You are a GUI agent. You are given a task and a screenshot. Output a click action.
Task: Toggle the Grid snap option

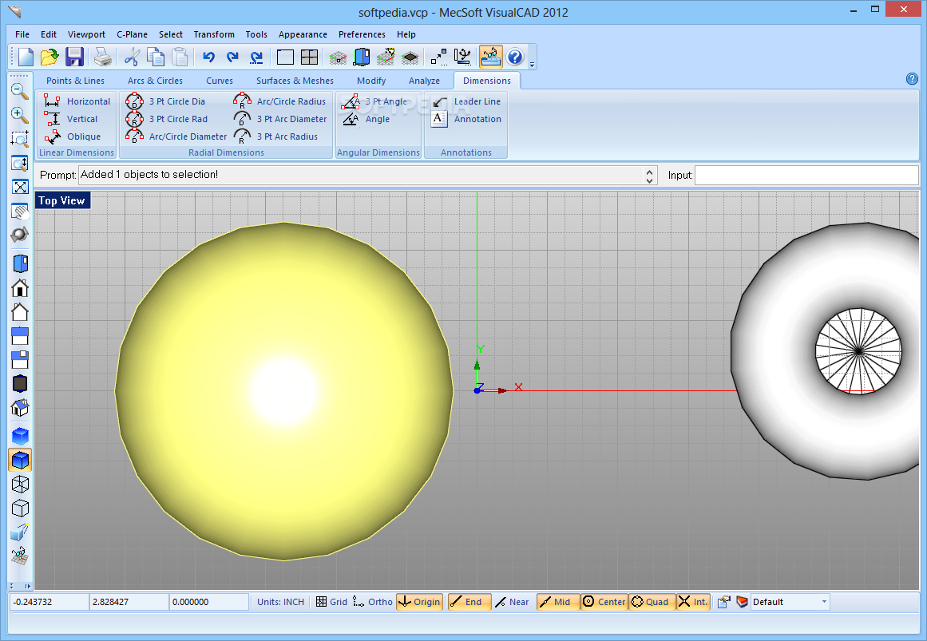click(331, 601)
